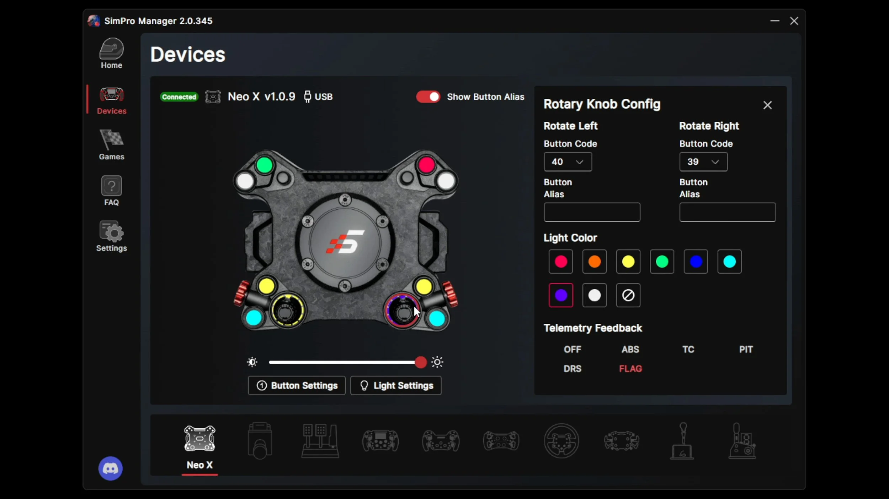Screen dimensions: 889x499
Task: Open the Discord link icon
Action: [111, 468]
